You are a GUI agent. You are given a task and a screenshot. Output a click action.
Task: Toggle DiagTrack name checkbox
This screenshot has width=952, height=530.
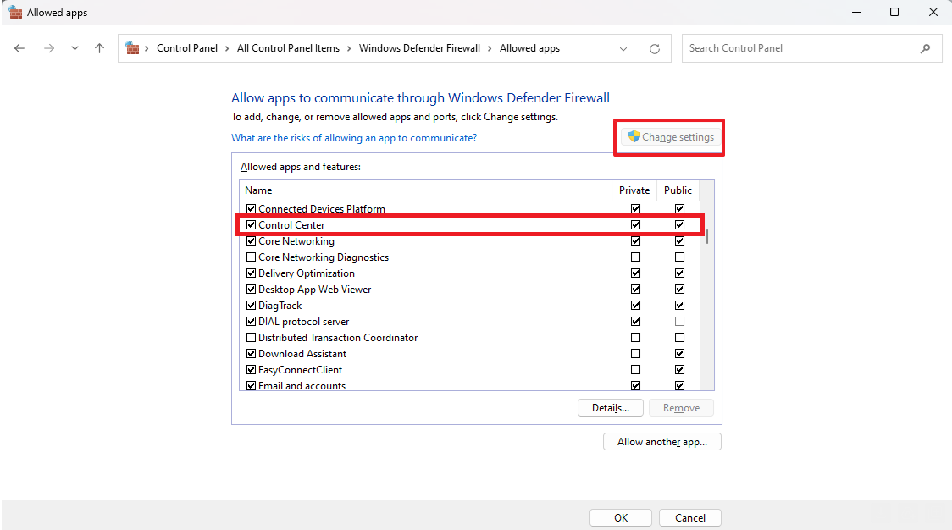tap(251, 306)
